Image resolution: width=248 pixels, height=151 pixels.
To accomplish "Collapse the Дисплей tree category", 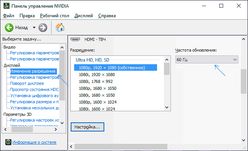I will [x=12, y=65].
